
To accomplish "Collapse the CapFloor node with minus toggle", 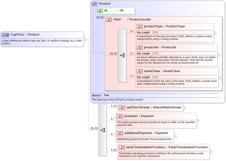I will tap(85, 39).
